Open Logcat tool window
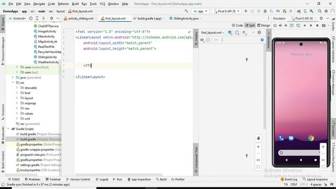 (x=102, y=180)
